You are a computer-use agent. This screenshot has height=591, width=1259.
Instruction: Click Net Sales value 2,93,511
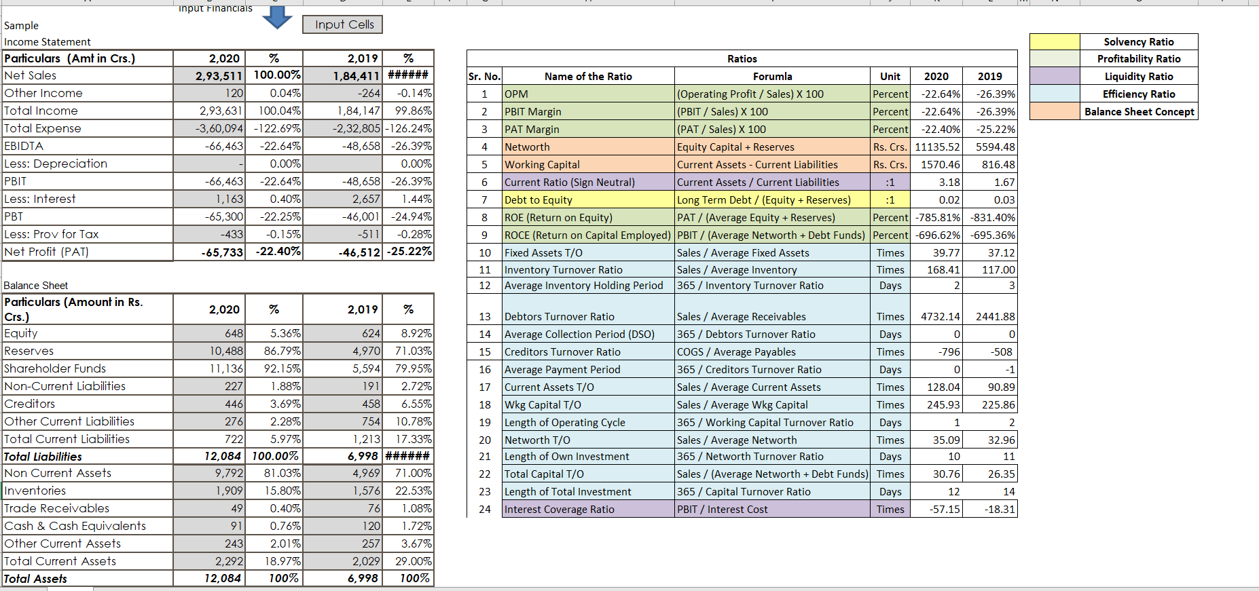[209, 76]
